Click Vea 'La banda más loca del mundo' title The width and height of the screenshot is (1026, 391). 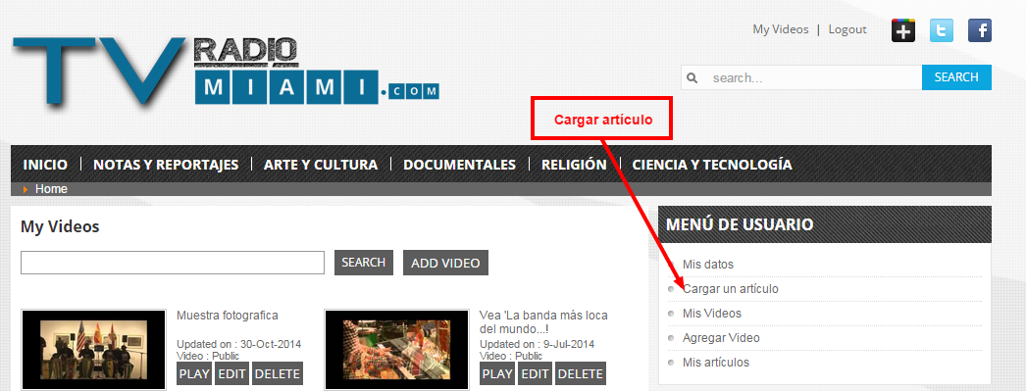pos(543,321)
